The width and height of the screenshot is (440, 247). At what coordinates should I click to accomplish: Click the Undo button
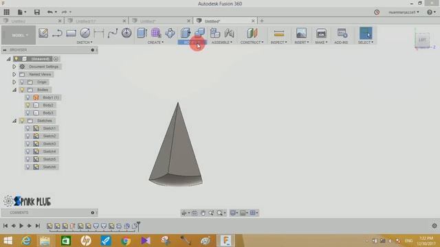(50, 12)
